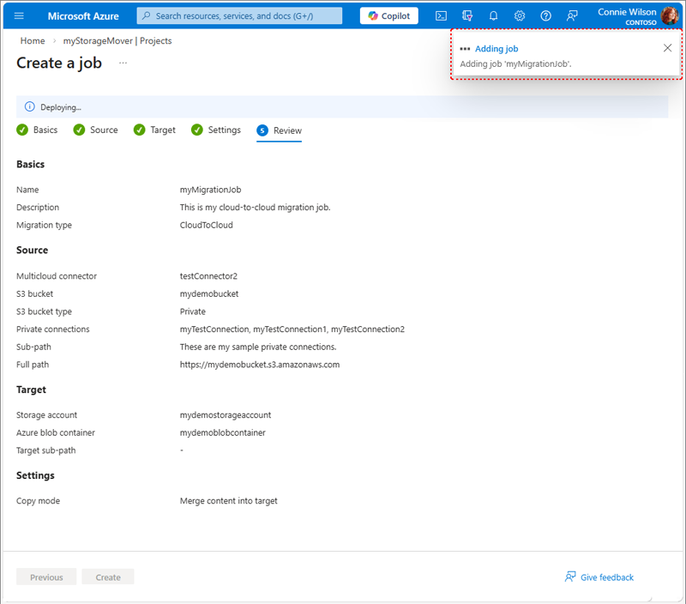Select the CloudToCloud migration type value
The height and width of the screenshot is (604, 686).
point(207,225)
